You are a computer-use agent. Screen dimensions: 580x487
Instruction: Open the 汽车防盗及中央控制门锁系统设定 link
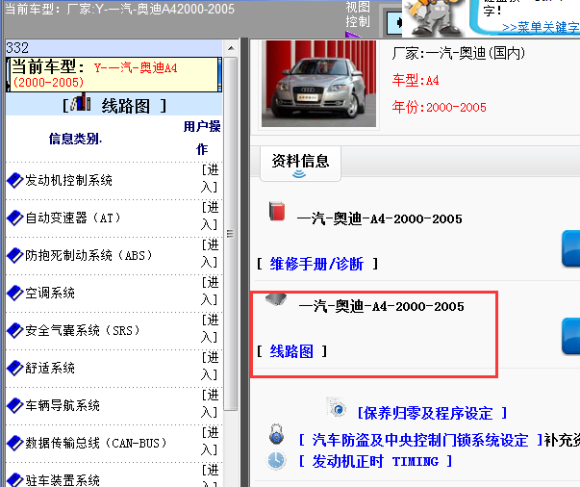pyautogui.click(x=419, y=440)
